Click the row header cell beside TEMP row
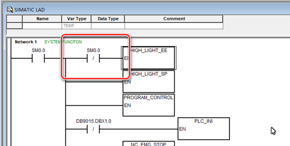The width and height of the screenshot is (290, 146). [x=14, y=26]
